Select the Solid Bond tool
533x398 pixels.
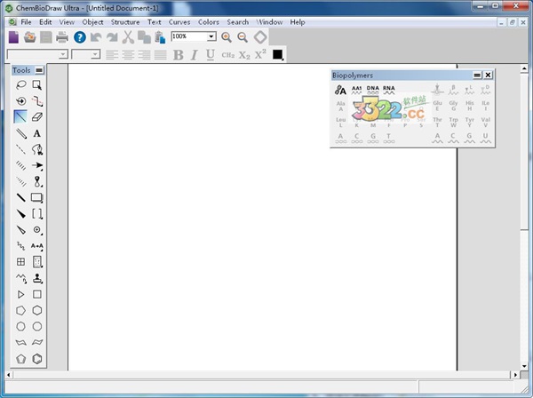(21, 117)
